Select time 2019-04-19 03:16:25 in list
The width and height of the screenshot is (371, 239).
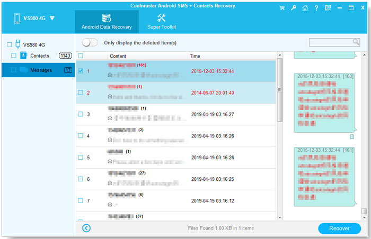click(213, 179)
